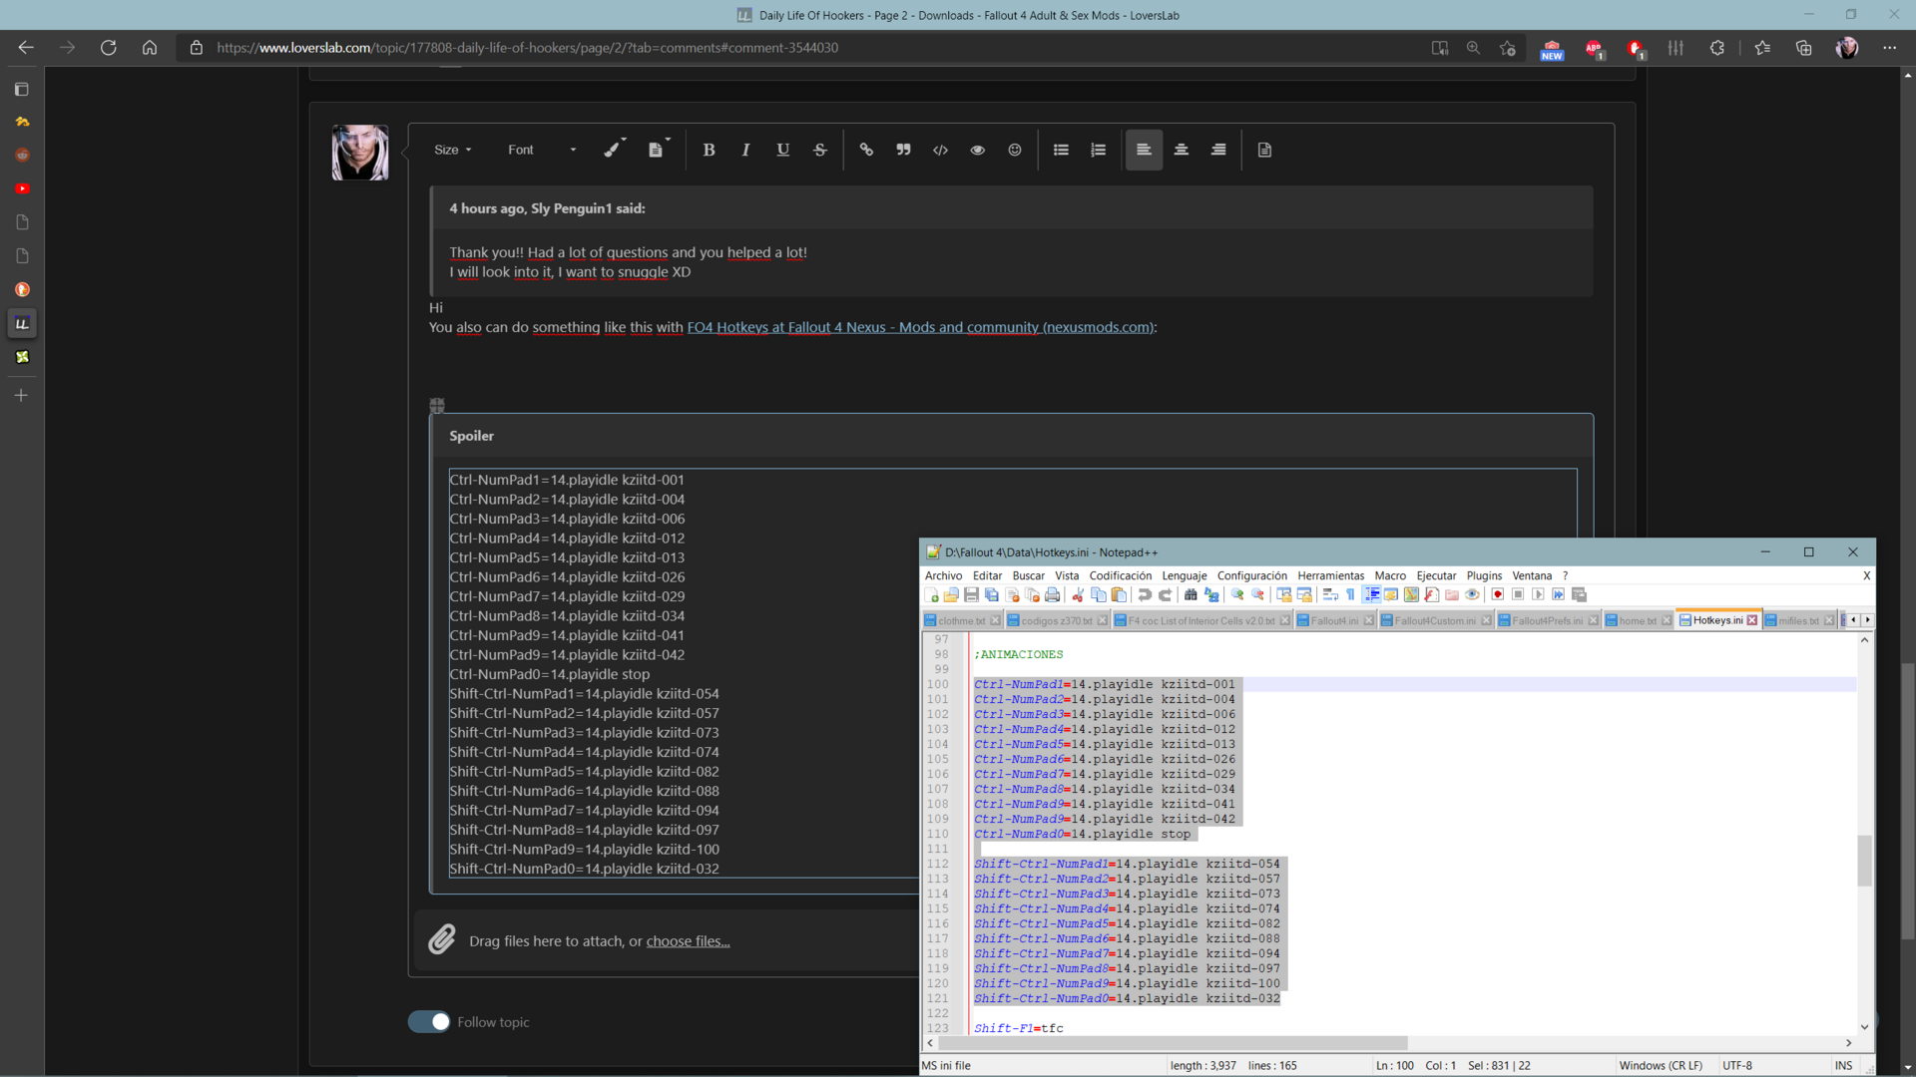This screenshot has height=1077, width=1916.
Task: Click the browser address bar URL
Action: coord(527,48)
